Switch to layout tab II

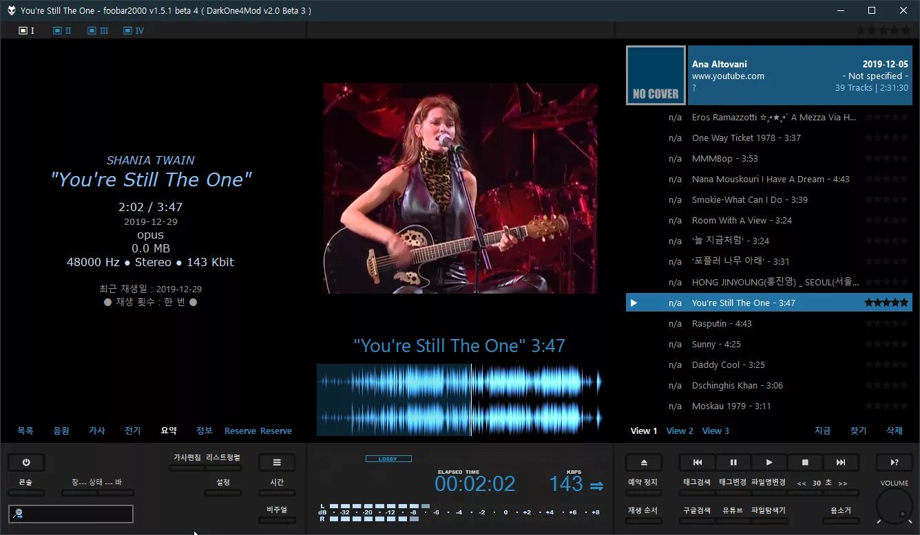[62, 30]
